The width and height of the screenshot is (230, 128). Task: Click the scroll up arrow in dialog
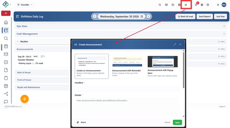pyautogui.click(x=184, y=51)
